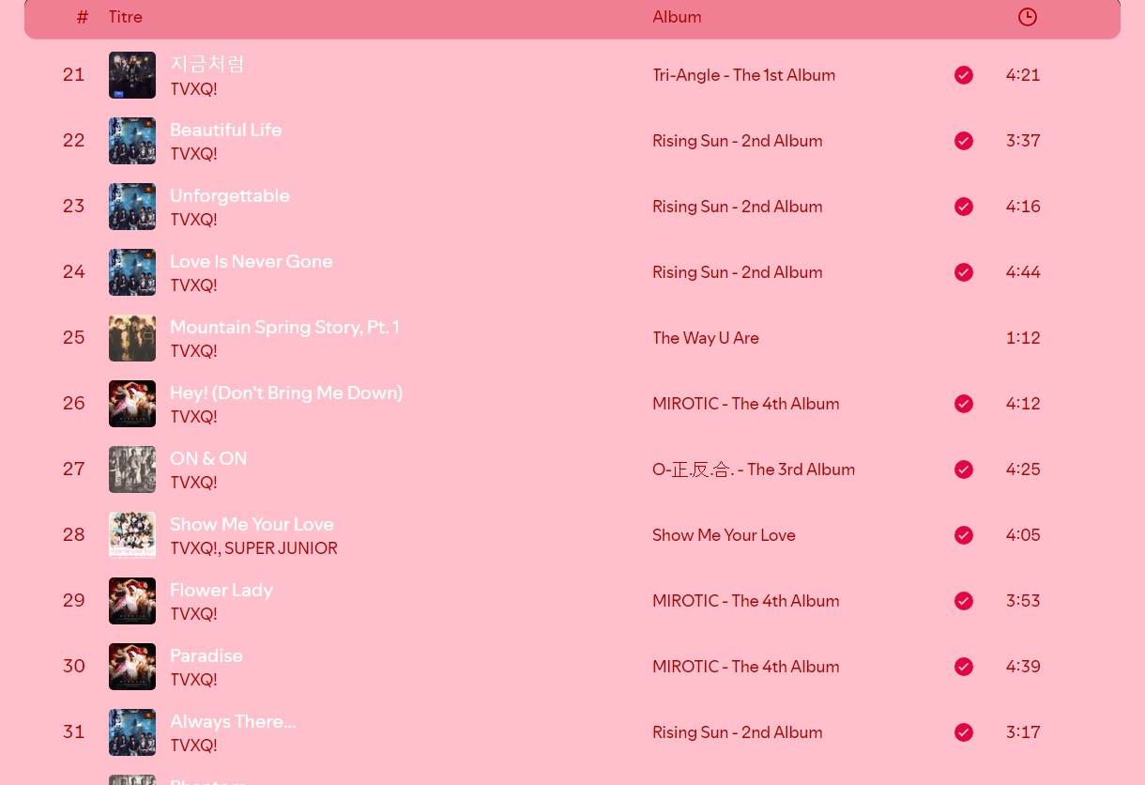Click the Mountain Spring Story, Pt. 1 title

284,327
